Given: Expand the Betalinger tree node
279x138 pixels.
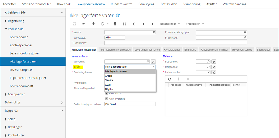Looking at the screenshot, I should click(6, 127).
